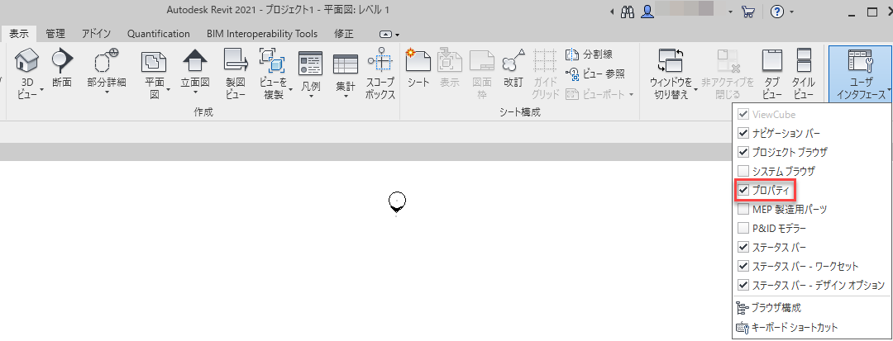Toggle ステータス バー - ワークセット checkbox
This screenshot has height=341, width=893.
pyautogui.click(x=743, y=266)
